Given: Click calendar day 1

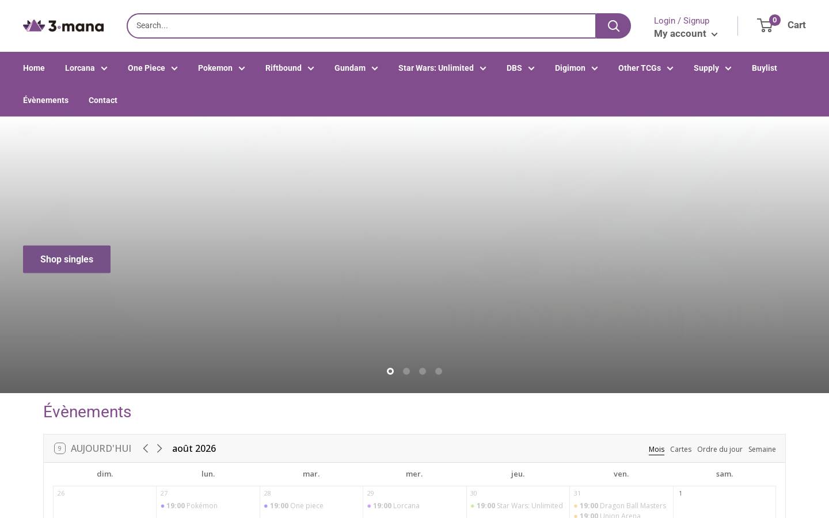Looking at the screenshot, I should click(x=680, y=493).
